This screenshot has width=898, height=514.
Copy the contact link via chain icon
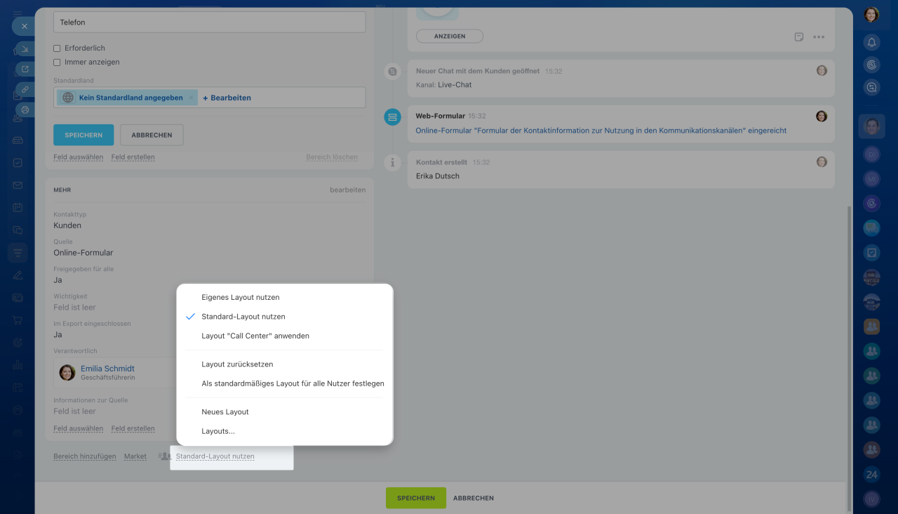pyautogui.click(x=25, y=89)
